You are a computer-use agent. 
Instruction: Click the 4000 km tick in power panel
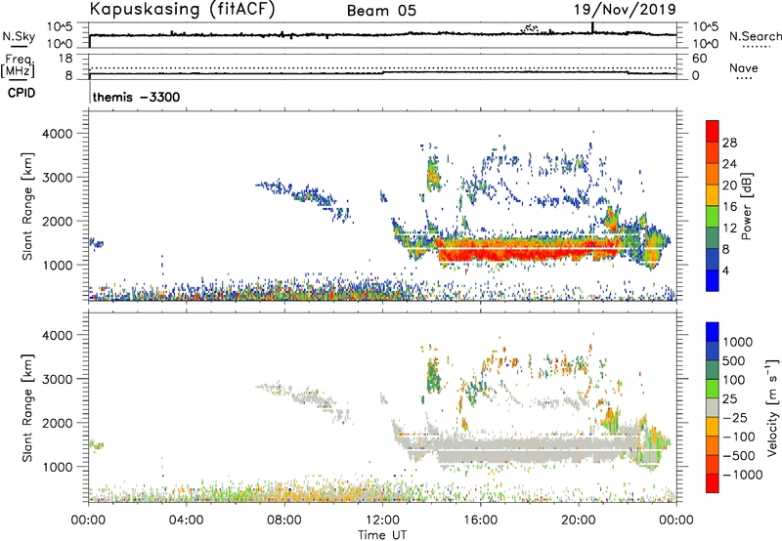(x=58, y=134)
